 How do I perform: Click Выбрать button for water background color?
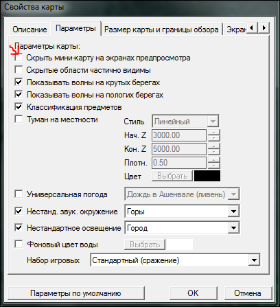145,245
